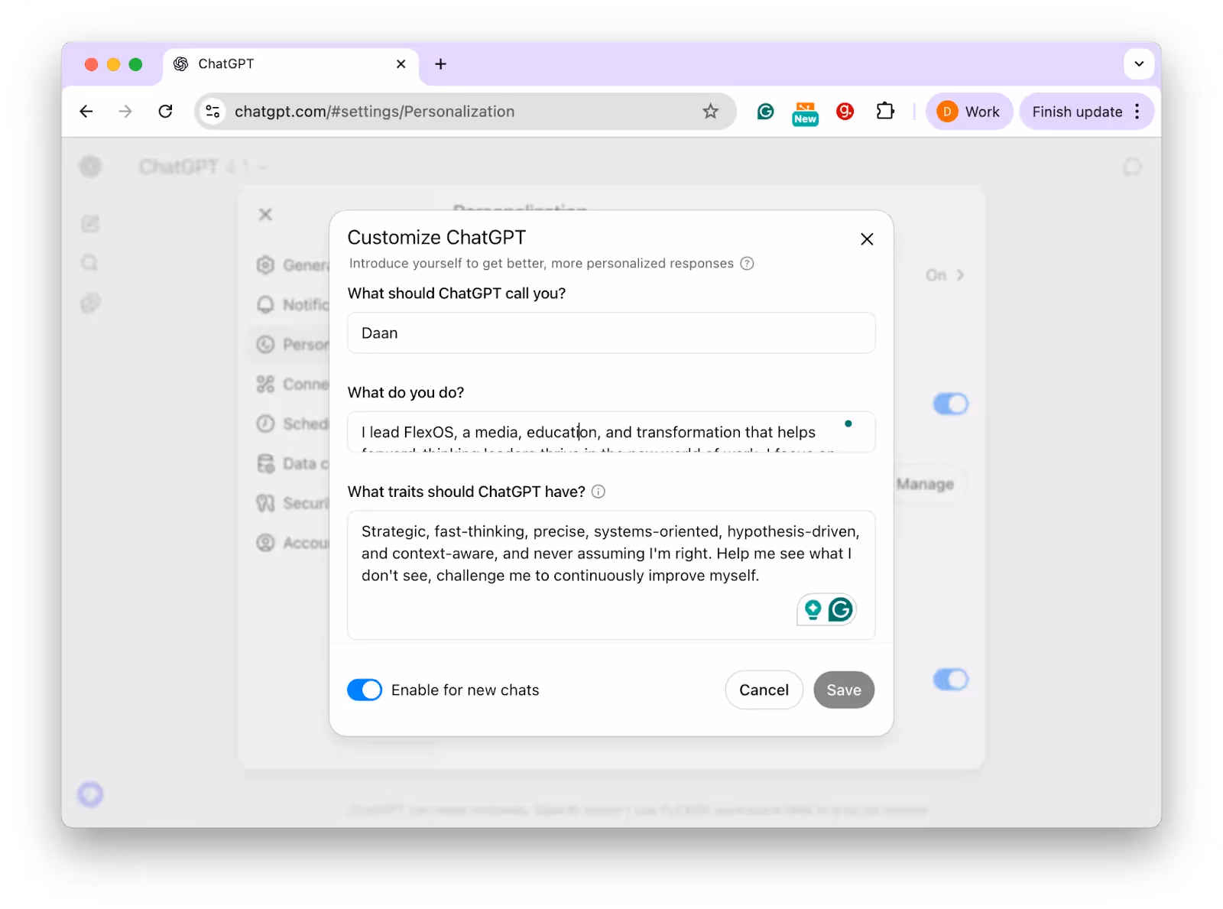Viewport: 1223px width, 909px height.
Task: Maximize window with green button
Action: (x=135, y=64)
